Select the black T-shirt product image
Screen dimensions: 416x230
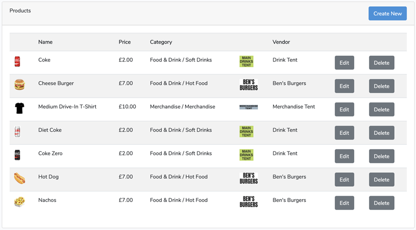pos(19,108)
